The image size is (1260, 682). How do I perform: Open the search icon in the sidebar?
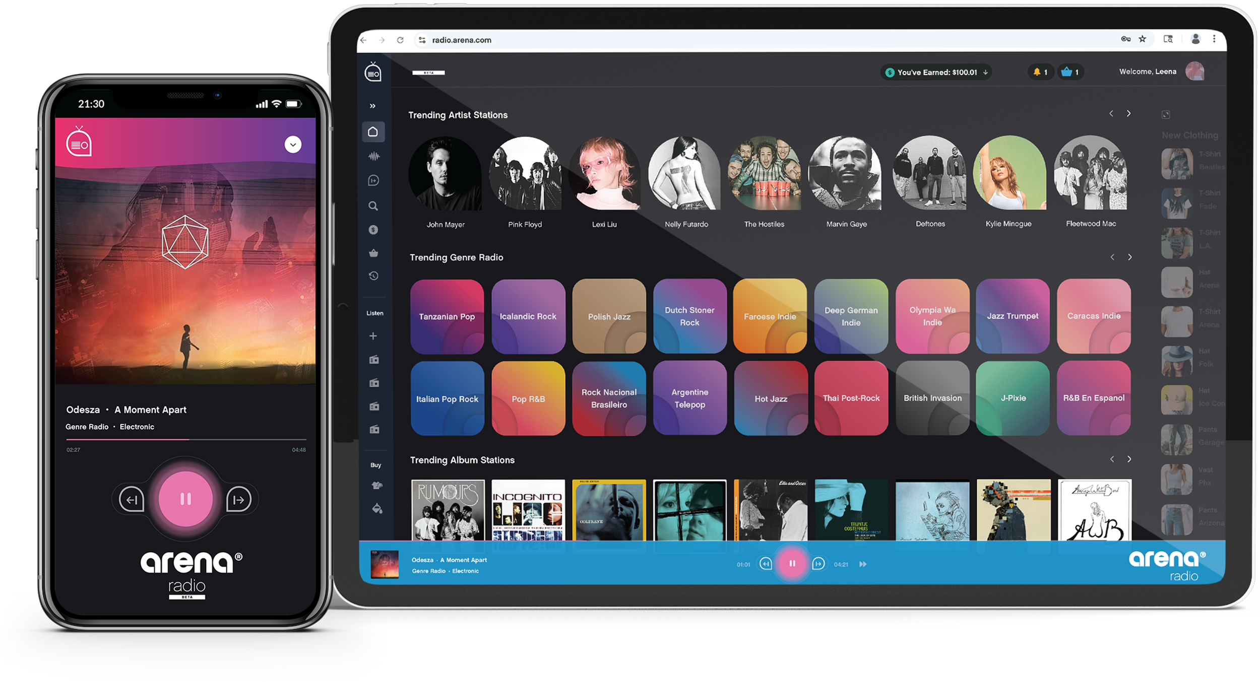[x=373, y=206]
